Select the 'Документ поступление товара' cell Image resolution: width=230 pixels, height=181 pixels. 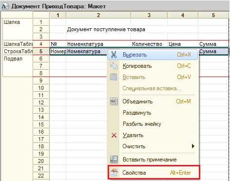tap(106, 29)
